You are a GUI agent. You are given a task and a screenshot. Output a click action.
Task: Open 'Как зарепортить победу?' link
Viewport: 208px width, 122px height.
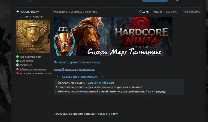click(80, 77)
